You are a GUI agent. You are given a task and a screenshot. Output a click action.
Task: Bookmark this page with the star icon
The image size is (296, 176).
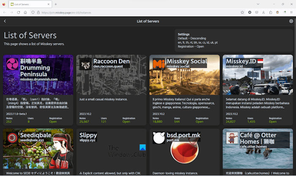coord(242,12)
